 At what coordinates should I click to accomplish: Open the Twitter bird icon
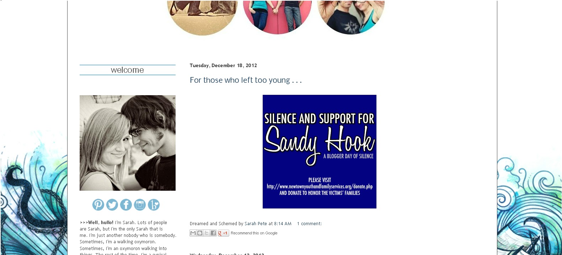[112, 205]
